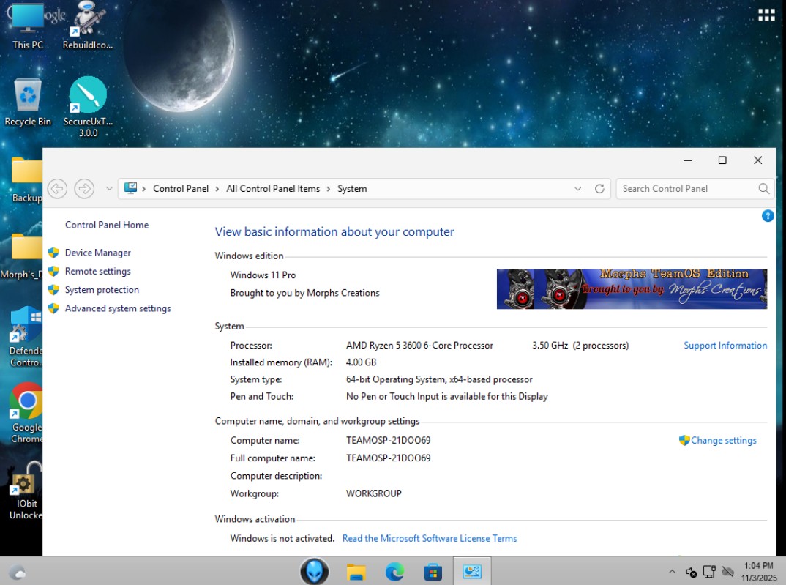
Task: Show hidden system tray icons
Action: coord(672,572)
